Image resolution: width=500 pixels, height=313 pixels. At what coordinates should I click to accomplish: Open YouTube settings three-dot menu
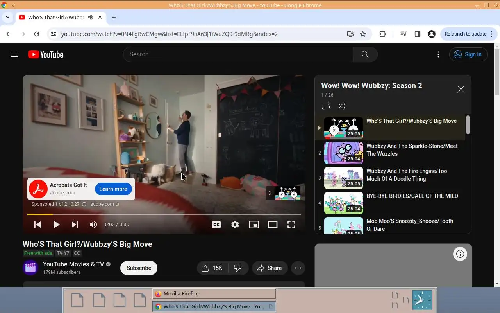pyautogui.click(x=438, y=54)
